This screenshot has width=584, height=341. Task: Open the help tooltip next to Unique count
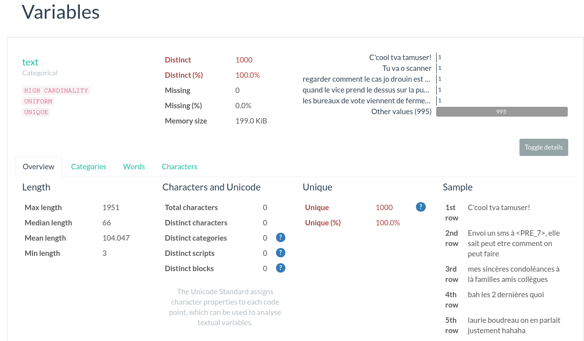point(420,207)
